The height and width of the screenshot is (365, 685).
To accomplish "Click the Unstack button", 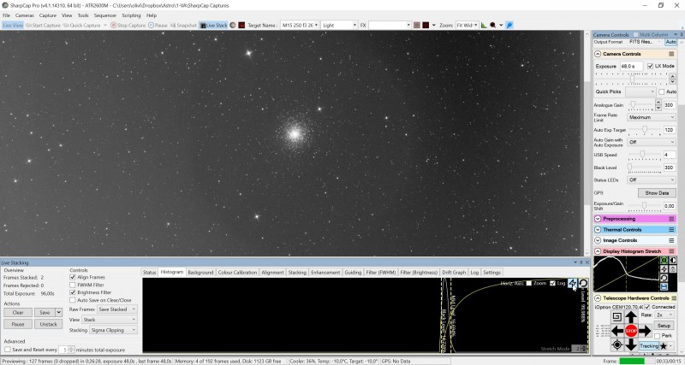I will tap(49, 325).
